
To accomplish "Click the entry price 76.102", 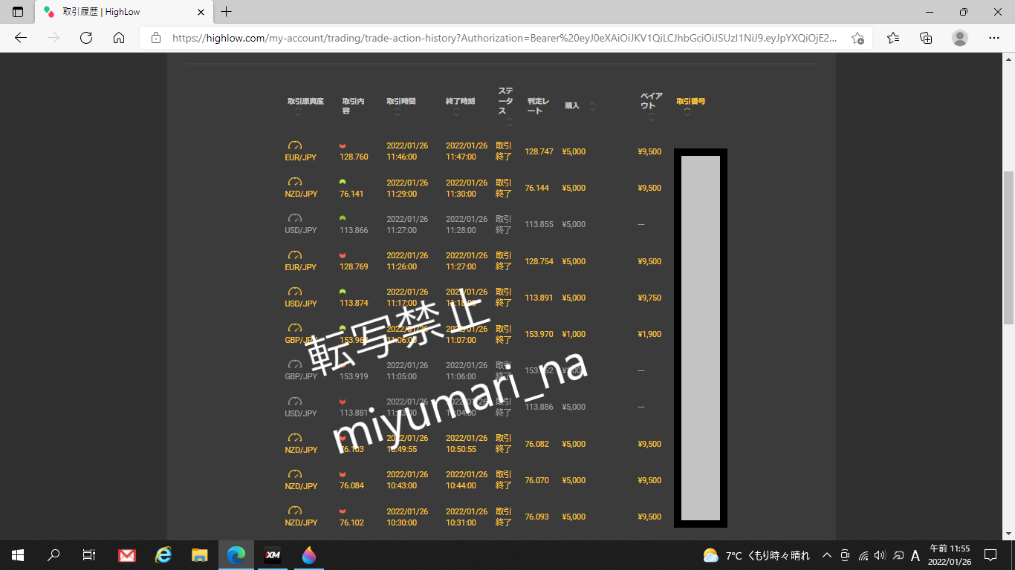I will tap(351, 522).
